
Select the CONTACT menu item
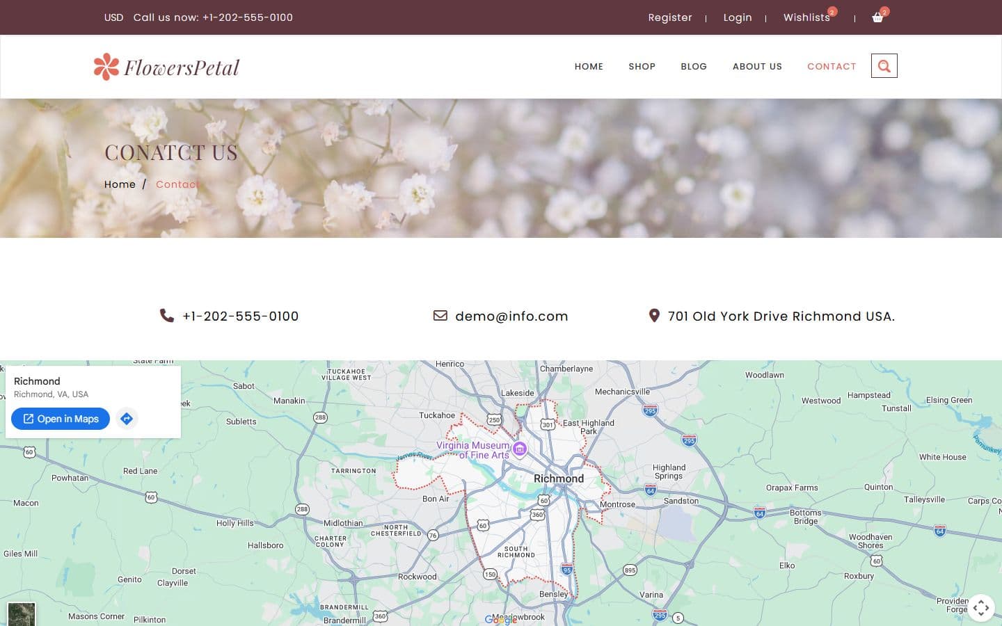coord(832,67)
